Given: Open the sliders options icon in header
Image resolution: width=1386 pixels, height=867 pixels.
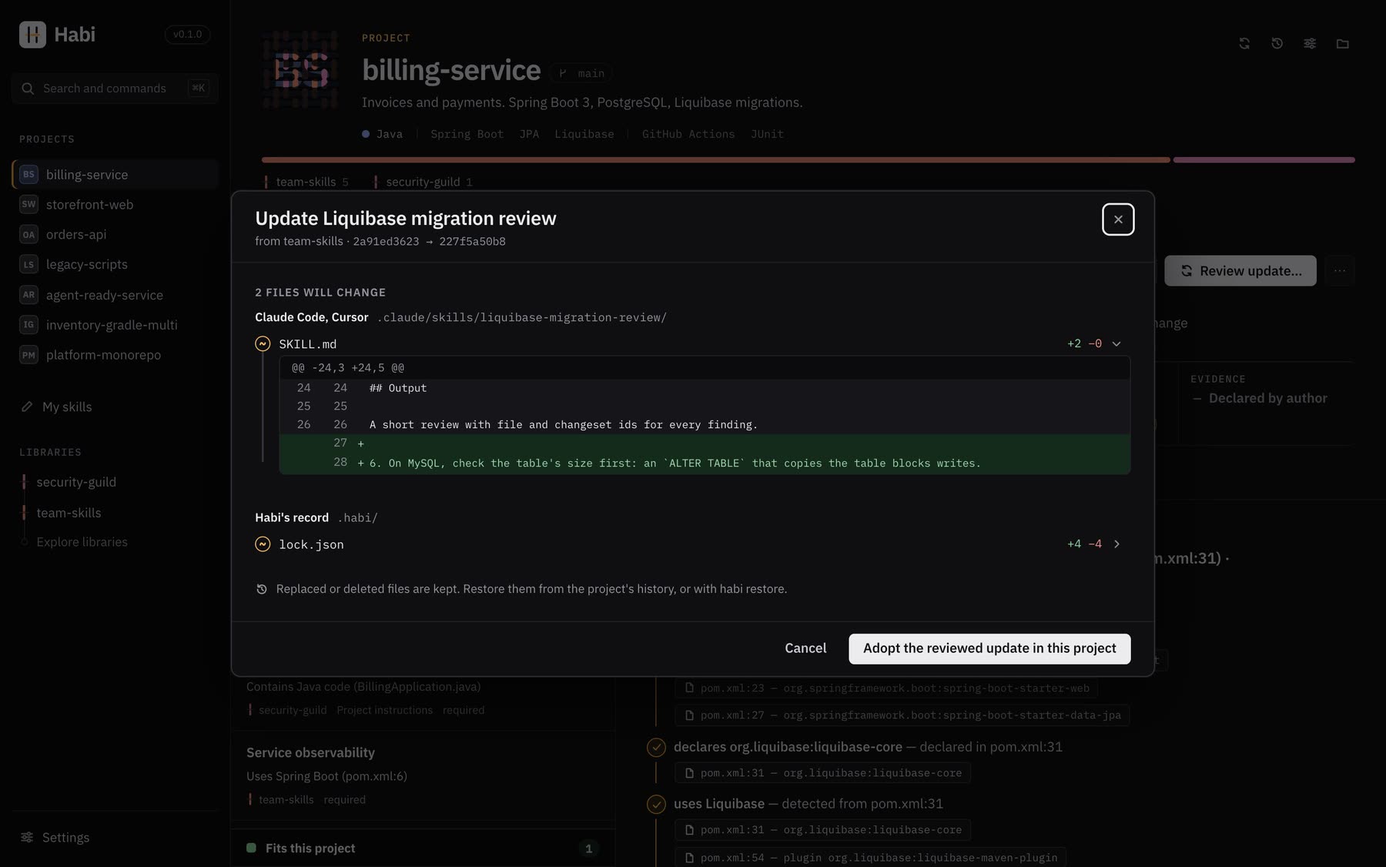Looking at the screenshot, I should [1310, 44].
